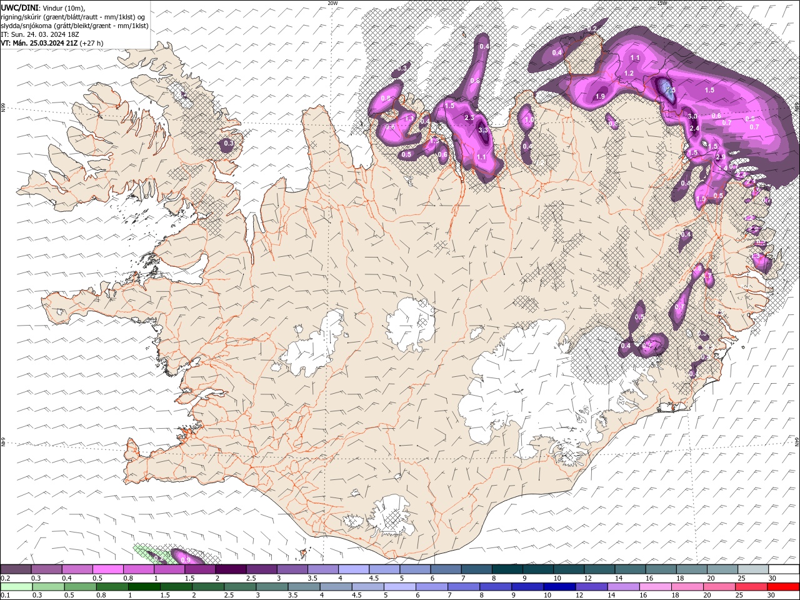The width and height of the screenshot is (800, 600).
Task: Select the 2 green swatch in rain scale
Action: pos(208,587)
